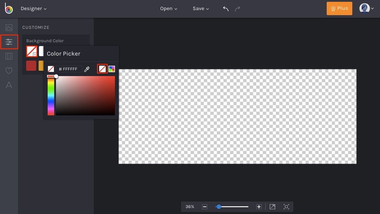Click the 36% zoom percentage value
This screenshot has width=380, height=214.
pyautogui.click(x=190, y=207)
